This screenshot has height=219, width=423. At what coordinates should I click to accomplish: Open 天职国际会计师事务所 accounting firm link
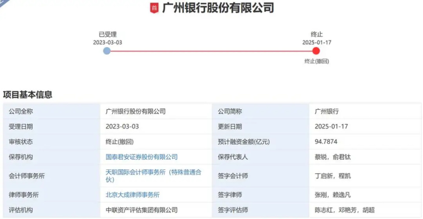153,176
